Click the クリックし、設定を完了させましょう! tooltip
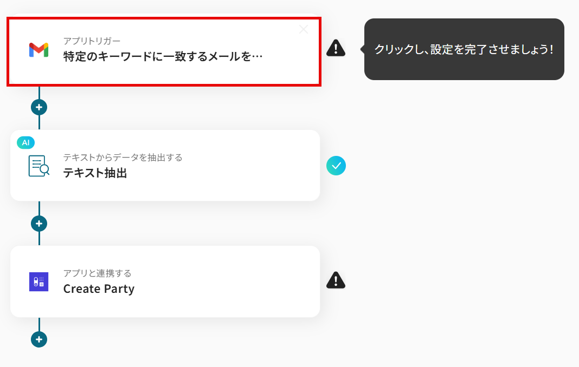579x367 pixels. [x=464, y=49]
